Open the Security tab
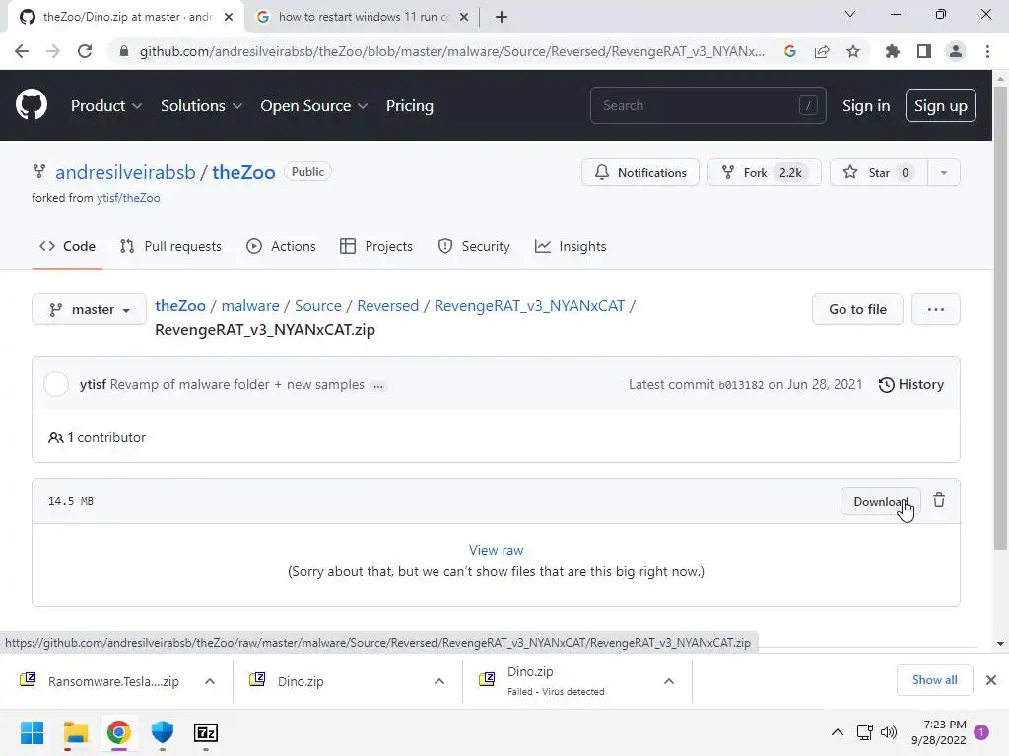Screen dimensions: 1009x756 pyautogui.click(x=474, y=246)
